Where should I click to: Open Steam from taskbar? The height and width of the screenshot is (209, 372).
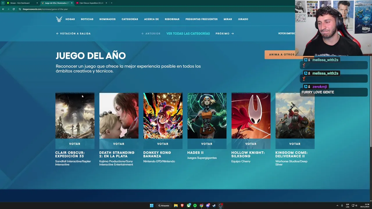[x=214, y=206]
